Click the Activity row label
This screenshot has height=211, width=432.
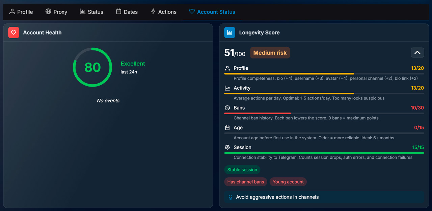click(242, 88)
